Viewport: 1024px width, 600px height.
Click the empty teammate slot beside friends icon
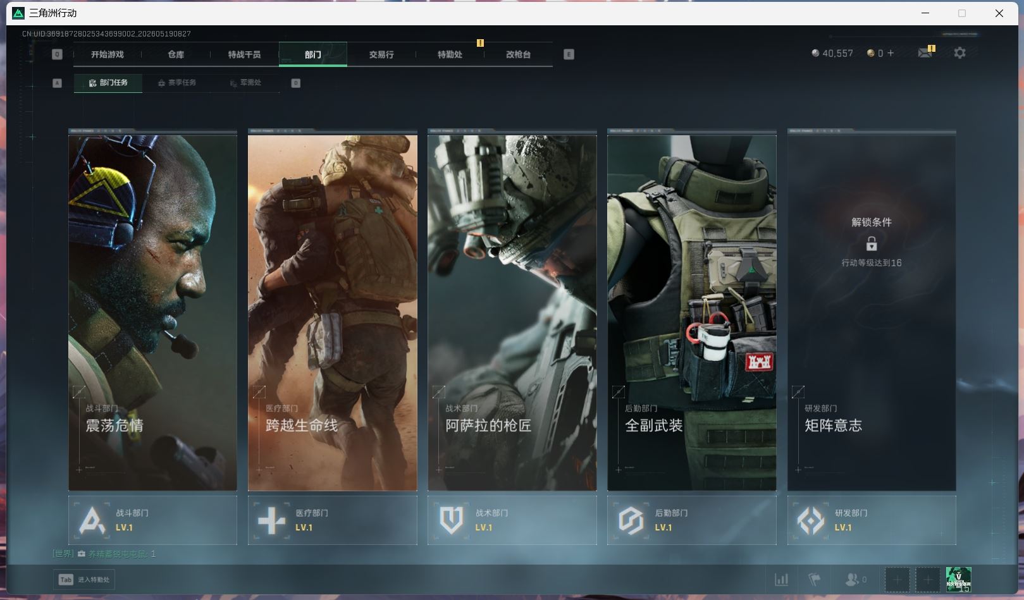(x=897, y=580)
